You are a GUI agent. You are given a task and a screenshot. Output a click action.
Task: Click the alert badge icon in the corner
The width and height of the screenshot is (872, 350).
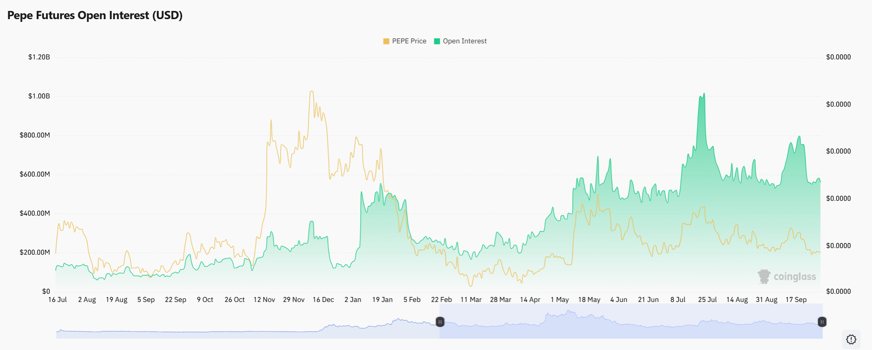point(851,339)
